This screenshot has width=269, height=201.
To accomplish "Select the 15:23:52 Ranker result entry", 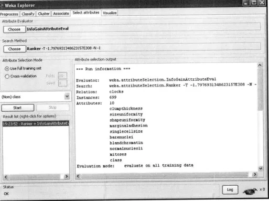I will (x=36, y=124).
